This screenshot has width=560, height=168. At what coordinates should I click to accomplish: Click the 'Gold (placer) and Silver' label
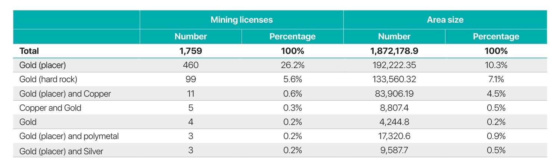(61, 151)
